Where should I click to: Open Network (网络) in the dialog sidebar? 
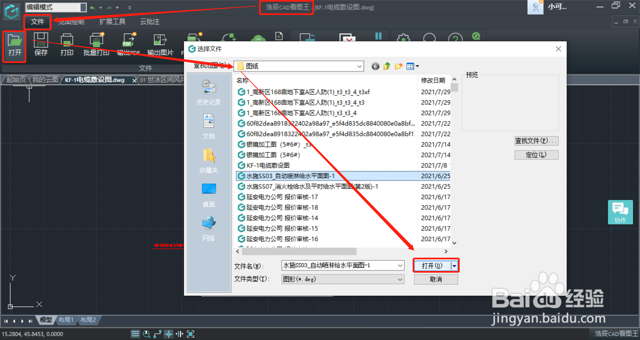pyautogui.click(x=209, y=229)
